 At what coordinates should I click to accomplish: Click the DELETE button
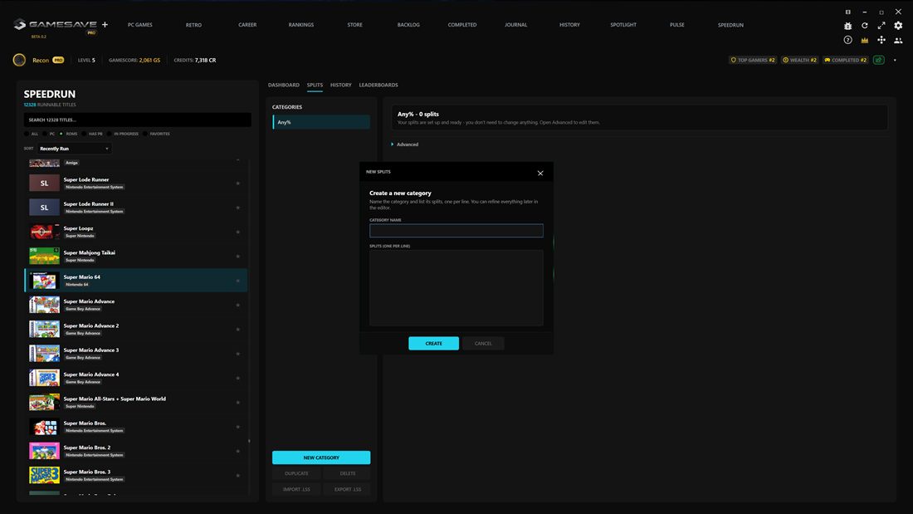pos(348,473)
